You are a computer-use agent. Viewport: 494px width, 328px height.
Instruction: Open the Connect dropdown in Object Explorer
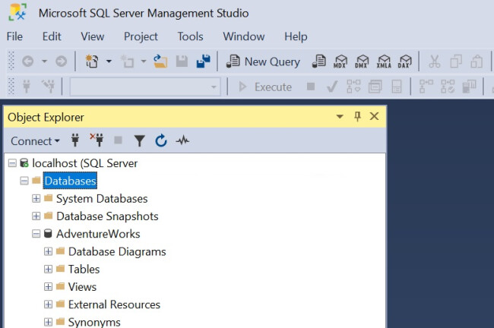[35, 140]
